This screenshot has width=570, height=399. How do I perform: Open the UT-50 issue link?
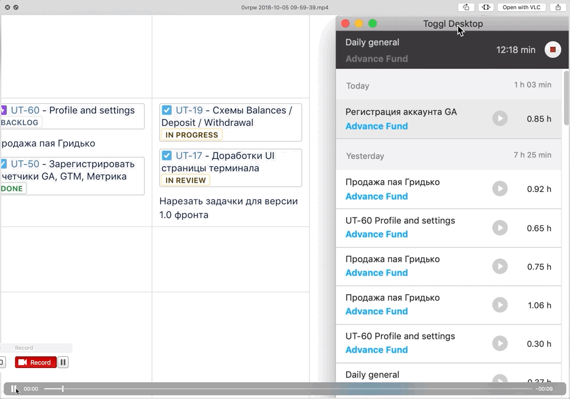coord(25,164)
